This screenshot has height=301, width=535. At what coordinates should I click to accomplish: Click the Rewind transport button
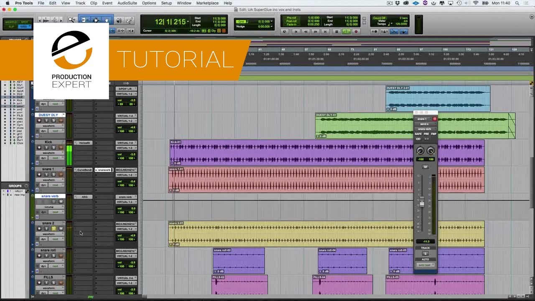point(306,31)
